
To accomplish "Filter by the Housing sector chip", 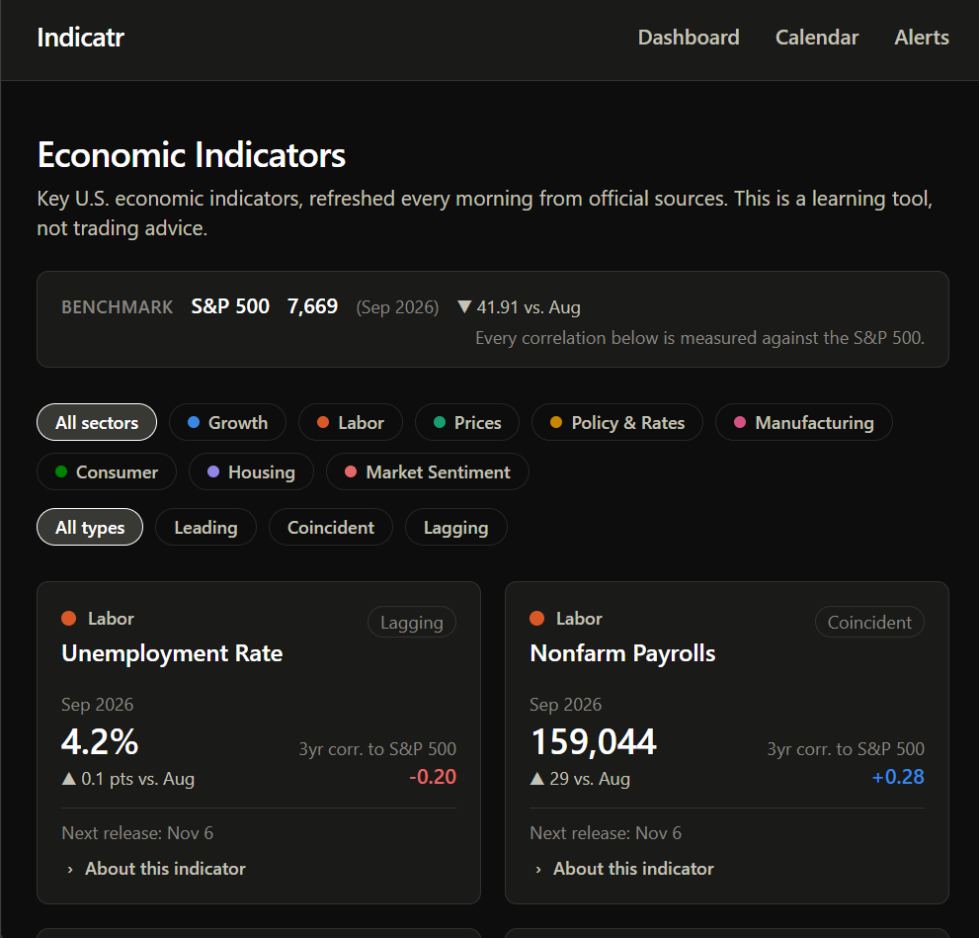I will click(x=251, y=472).
